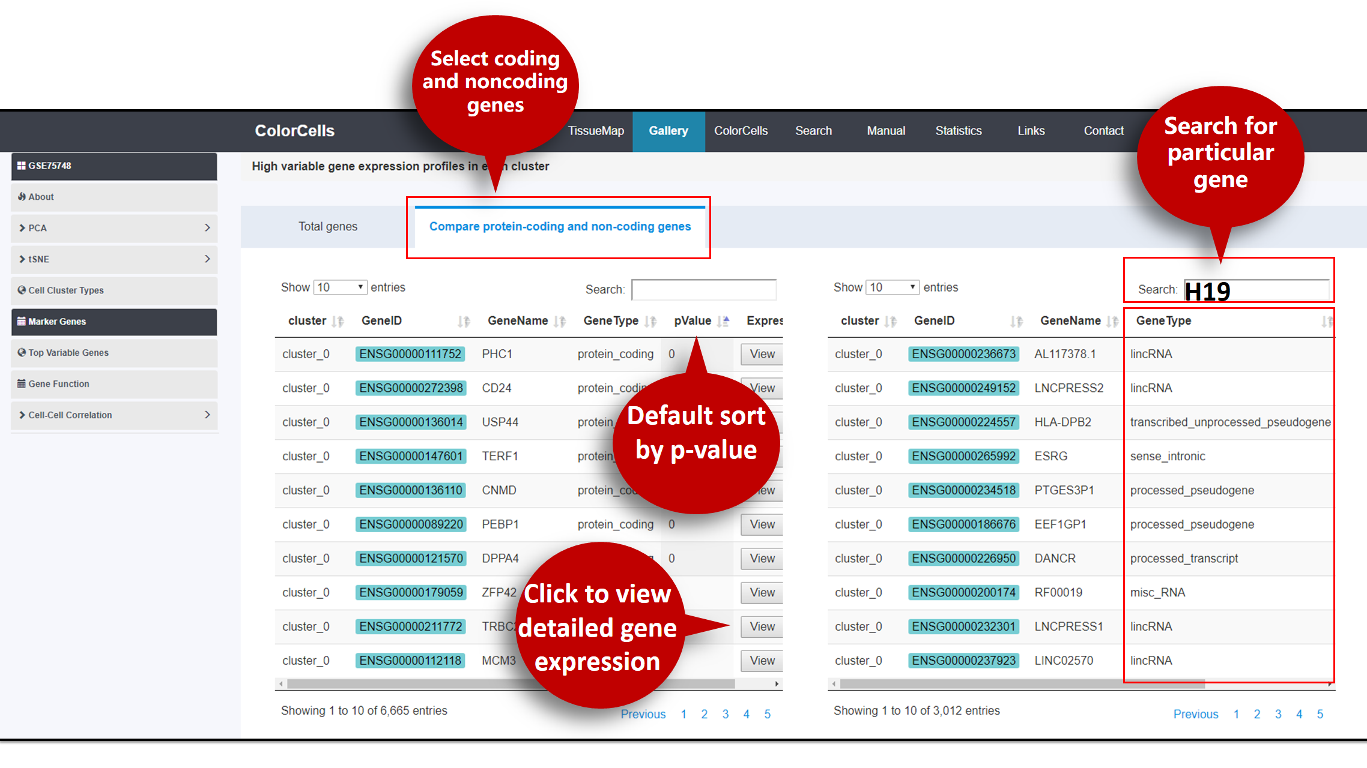Open gene link ENSG00000236673
The height and width of the screenshot is (768, 1367).
pos(963,354)
